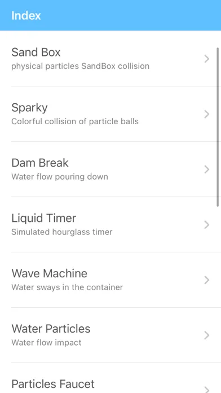
Task: Open the Wave Machine simulation
Action: pos(111,280)
